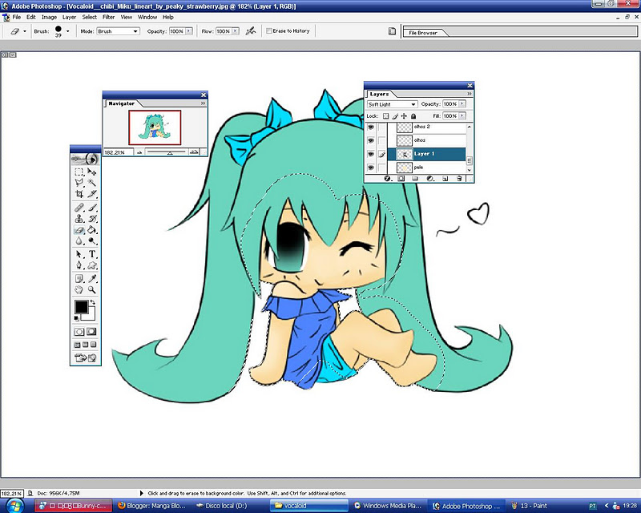641x513 pixels.
Task: Select the Type tool
Action: (92, 254)
